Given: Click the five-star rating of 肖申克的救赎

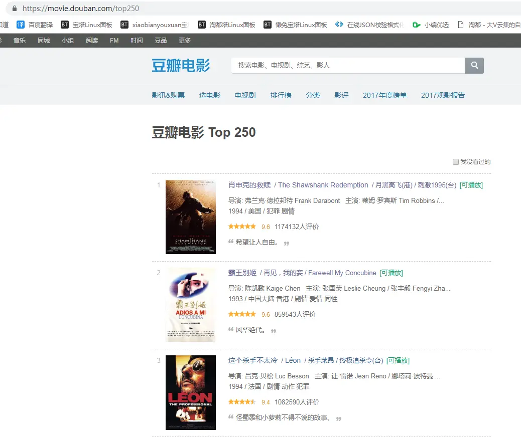Looking at the screenshot, I should 242,227.
